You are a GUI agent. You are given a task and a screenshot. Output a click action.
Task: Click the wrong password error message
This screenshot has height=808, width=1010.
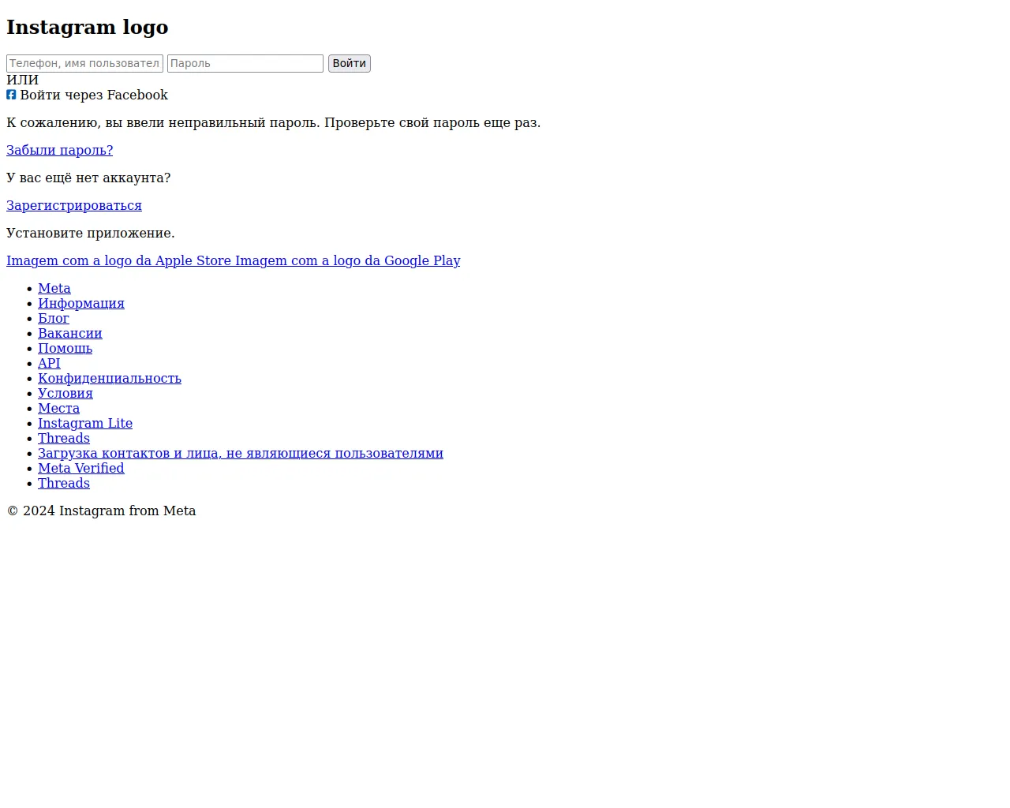coord(274,122)
